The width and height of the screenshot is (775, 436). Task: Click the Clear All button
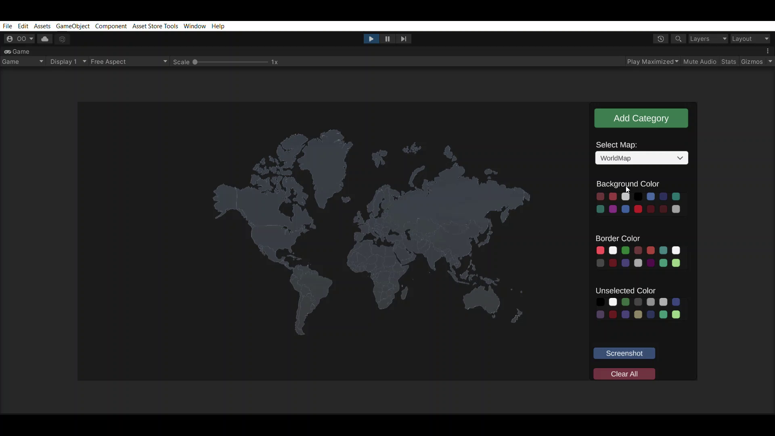[624, 374]
